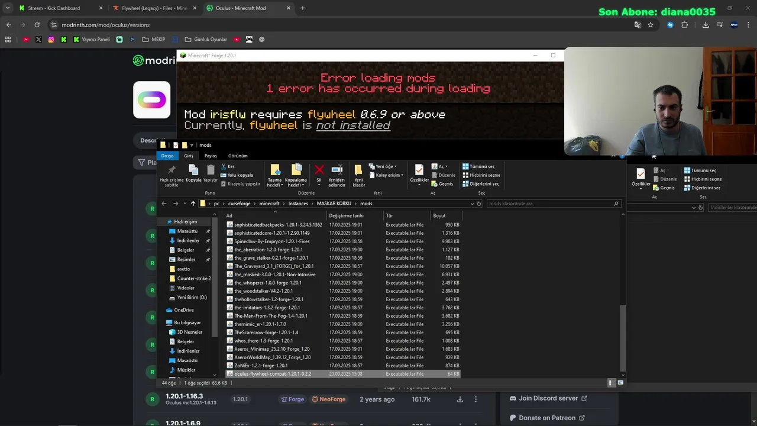Open the Aç dropdown in mods ribbon
The height and width of the screenshot is (426, 757).
[438, 166]
